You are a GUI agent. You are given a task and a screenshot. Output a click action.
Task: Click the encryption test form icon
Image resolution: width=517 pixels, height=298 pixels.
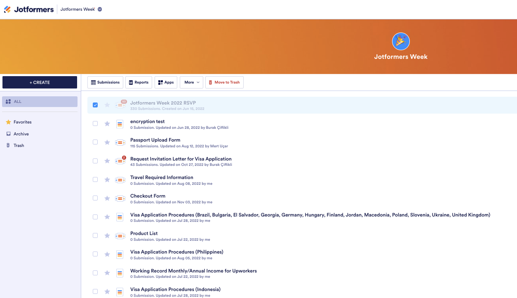click(x=120, y=124)
